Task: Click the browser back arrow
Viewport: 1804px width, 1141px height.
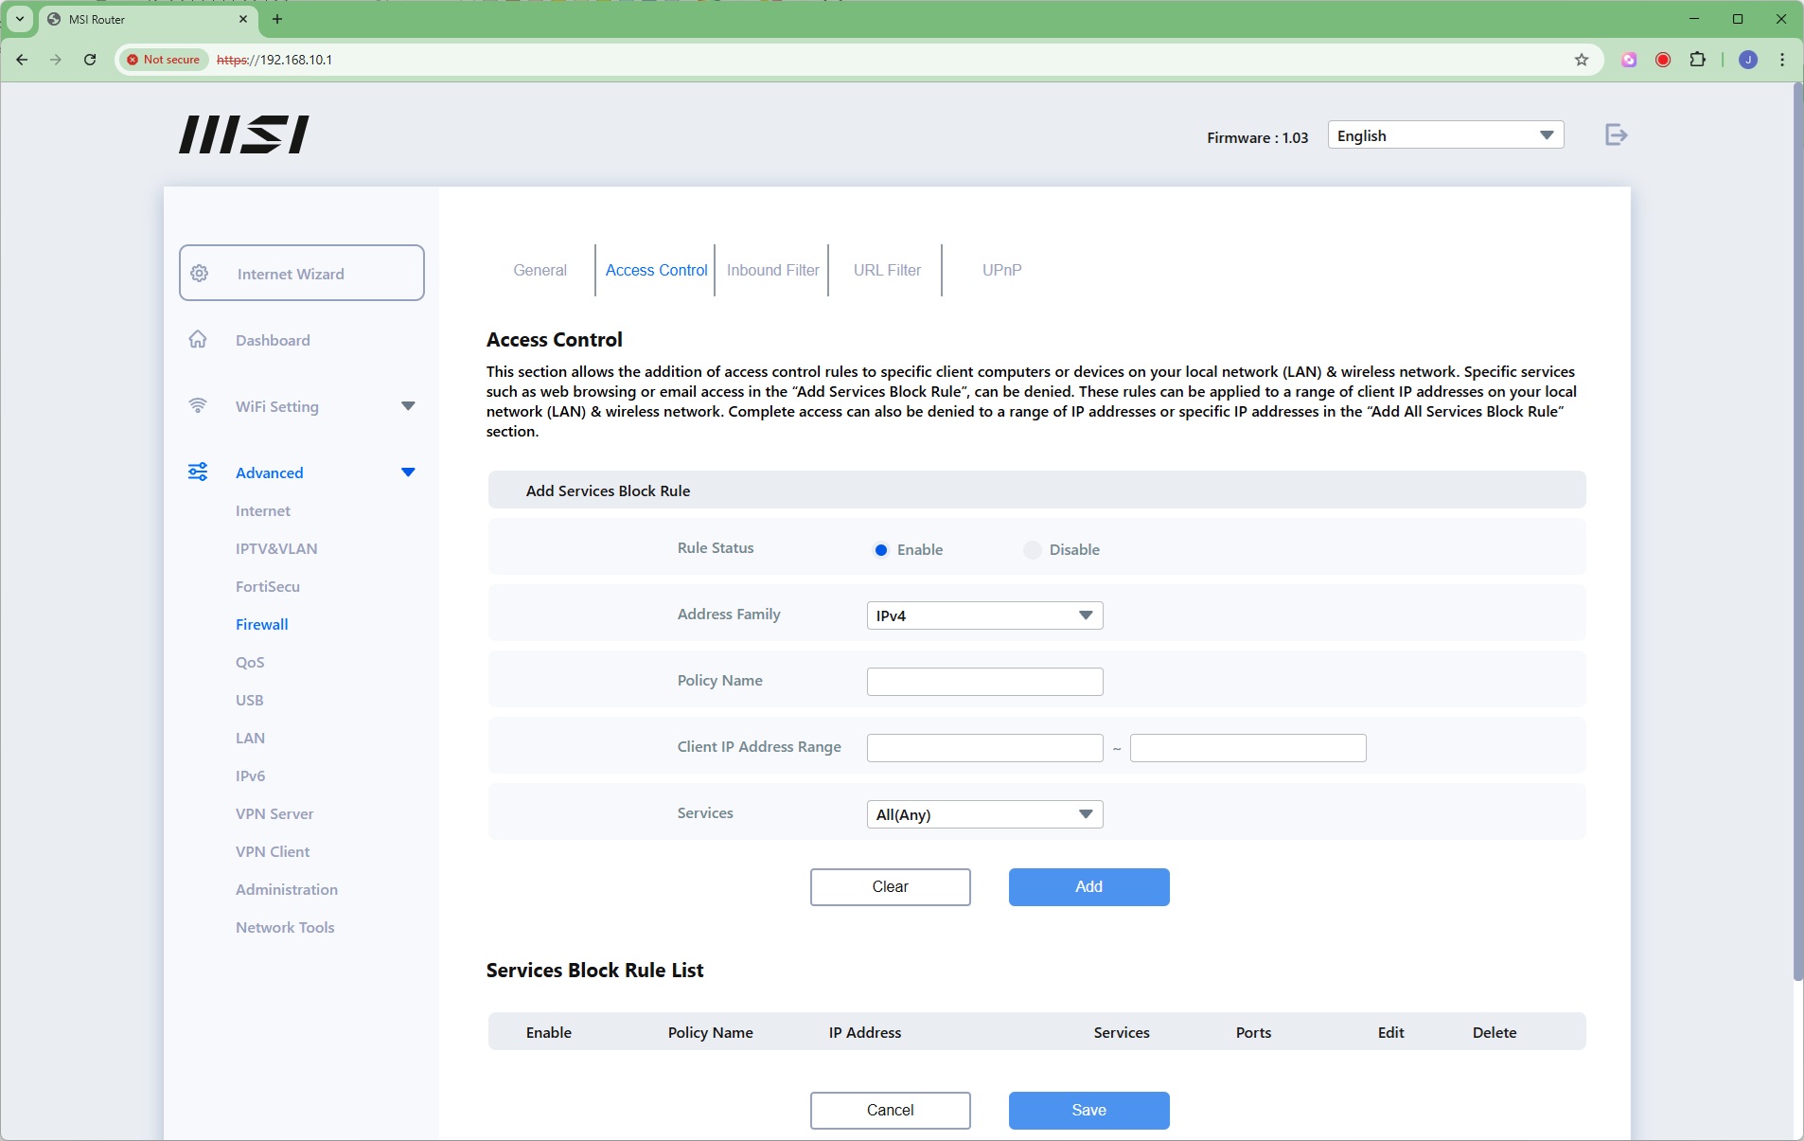Action: click(22, 60)
